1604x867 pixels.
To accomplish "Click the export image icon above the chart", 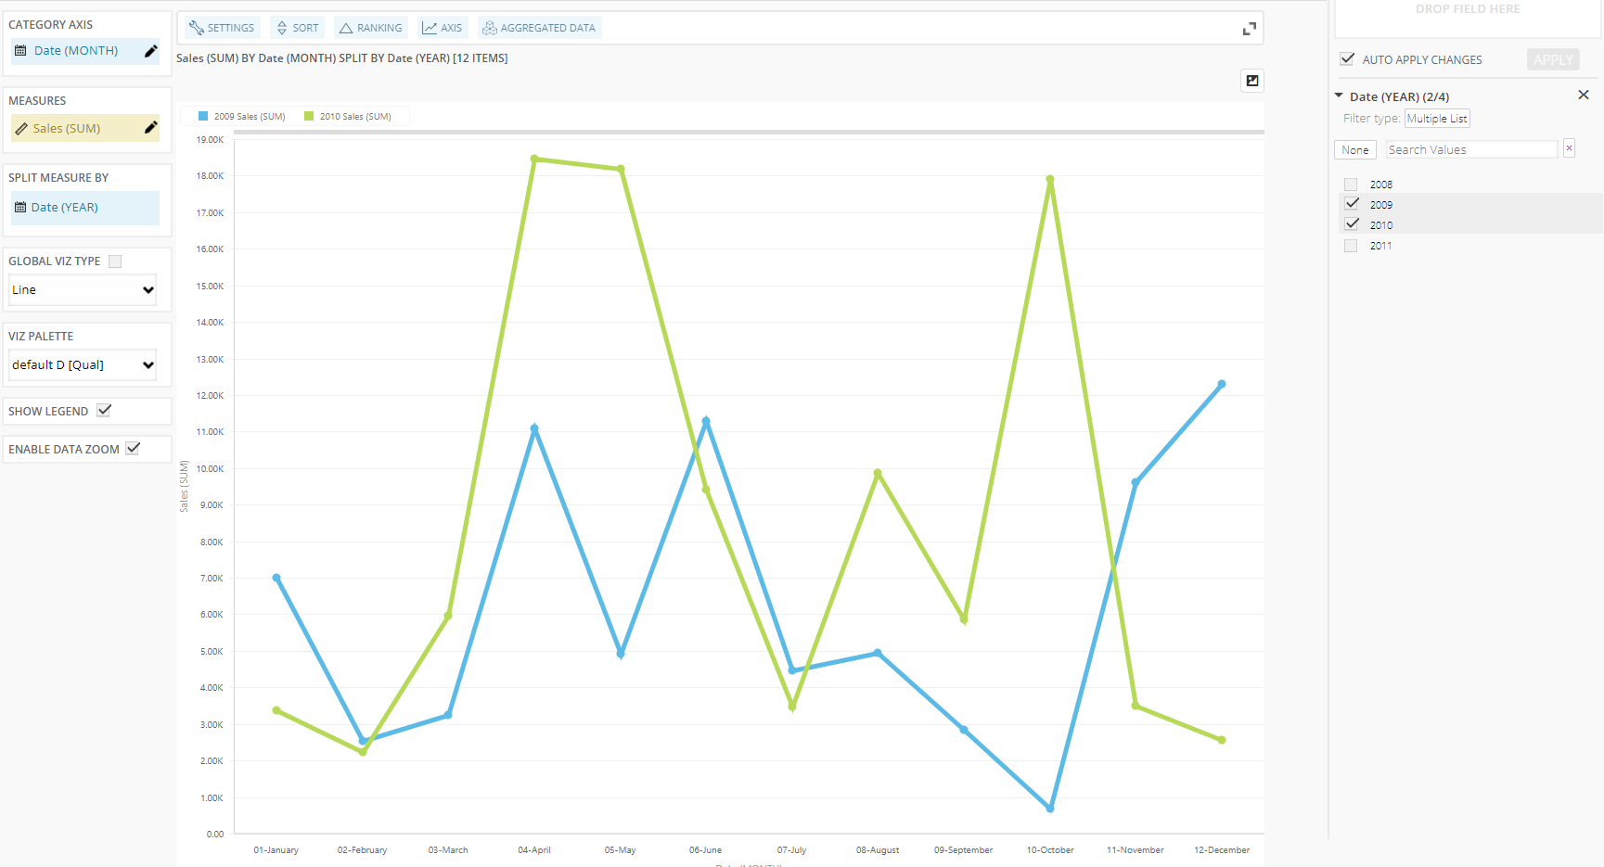I will [1251, 81].
